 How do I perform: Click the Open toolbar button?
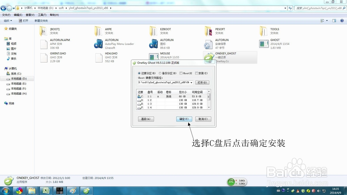coord(24,20)
